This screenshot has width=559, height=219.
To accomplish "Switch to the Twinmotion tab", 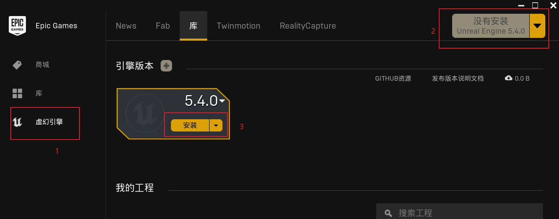I will click(238, 26).
